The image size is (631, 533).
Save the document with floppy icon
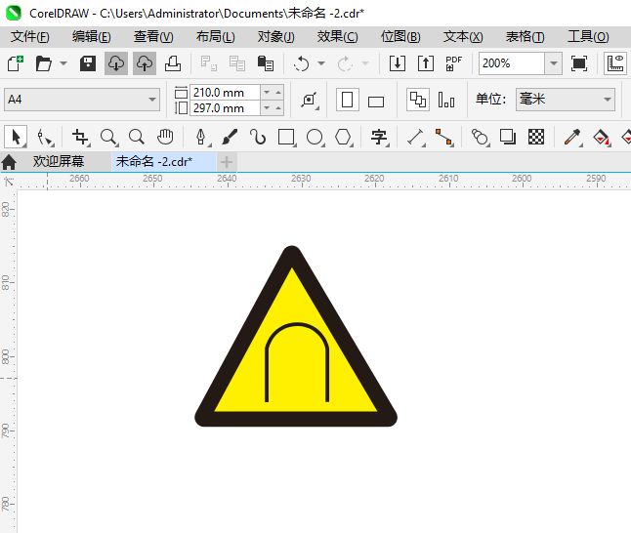(x=88, y=63)
